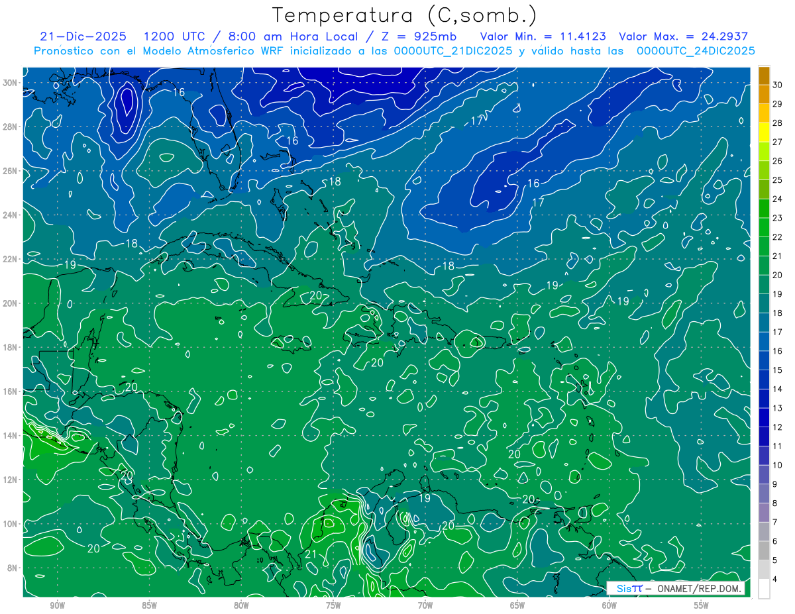795x614 pixels.
Task: Click the 65W longitude label
Action: (517, 605)
